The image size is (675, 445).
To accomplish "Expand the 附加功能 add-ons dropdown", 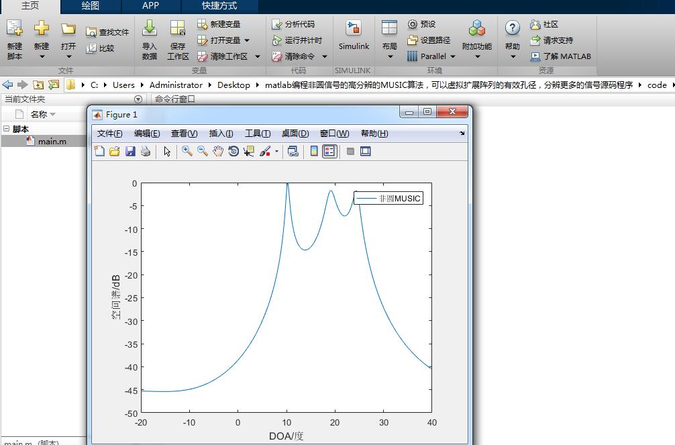I will 478,56.
